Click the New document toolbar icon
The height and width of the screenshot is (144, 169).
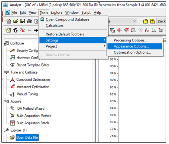pyautogui.click(x=9, y=21)
